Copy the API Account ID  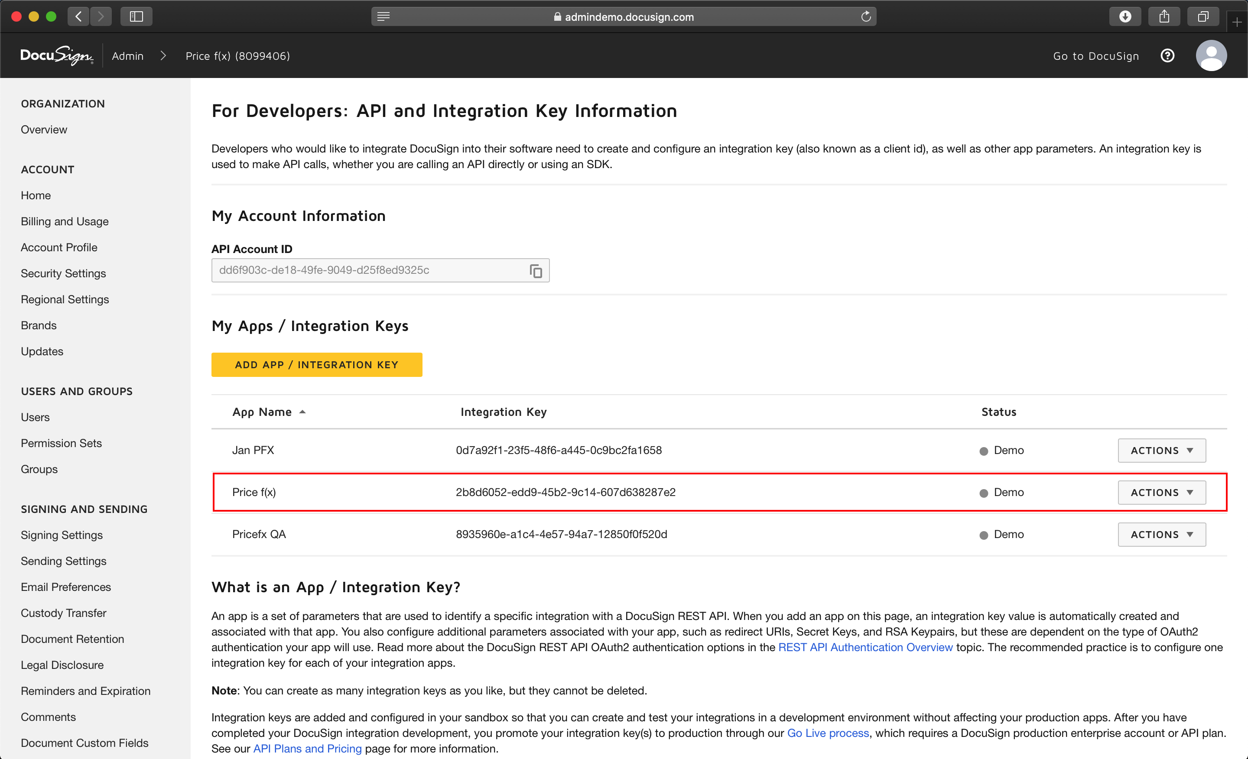click(x=535, y=271)
